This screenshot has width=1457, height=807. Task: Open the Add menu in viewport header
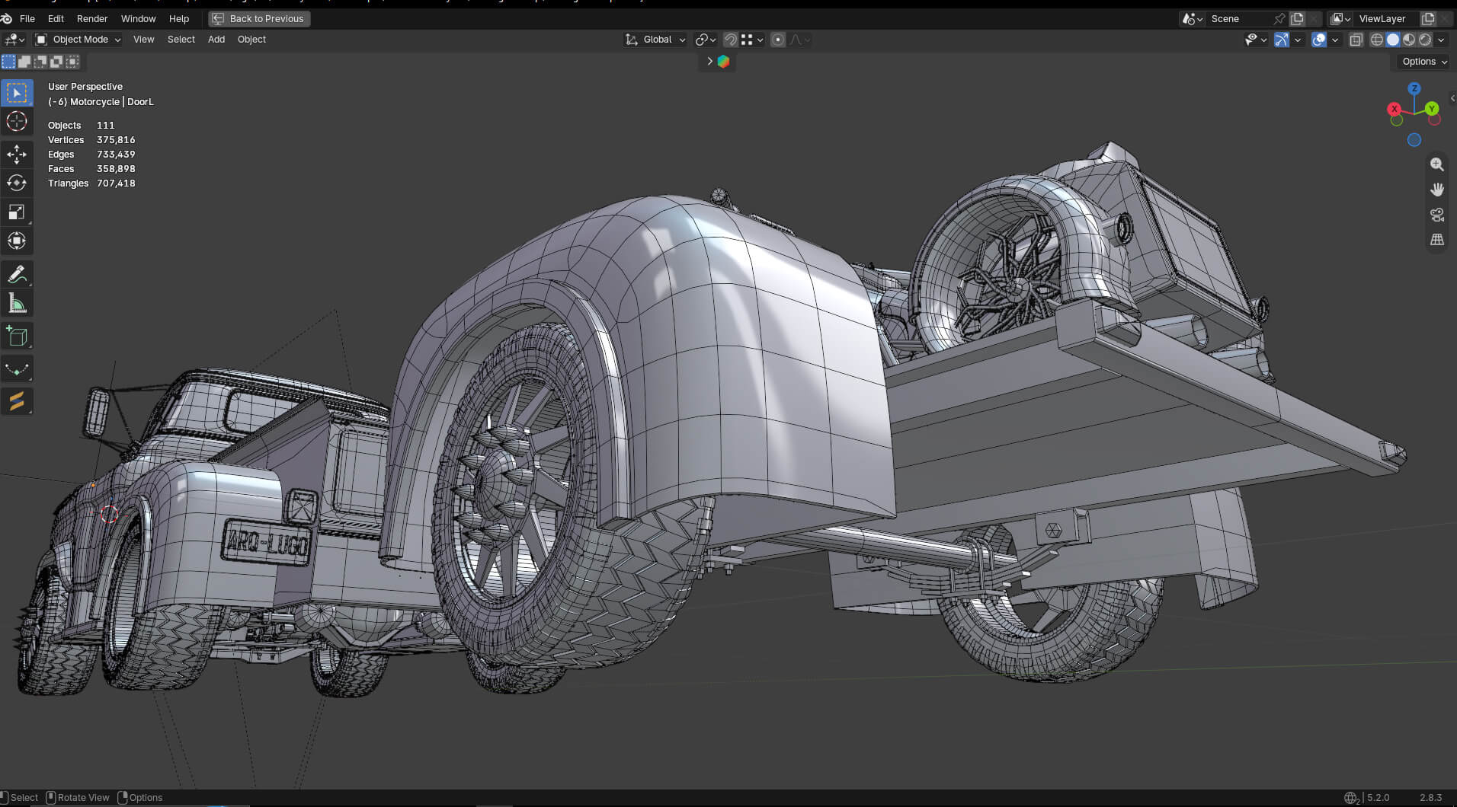pos(216,40)
